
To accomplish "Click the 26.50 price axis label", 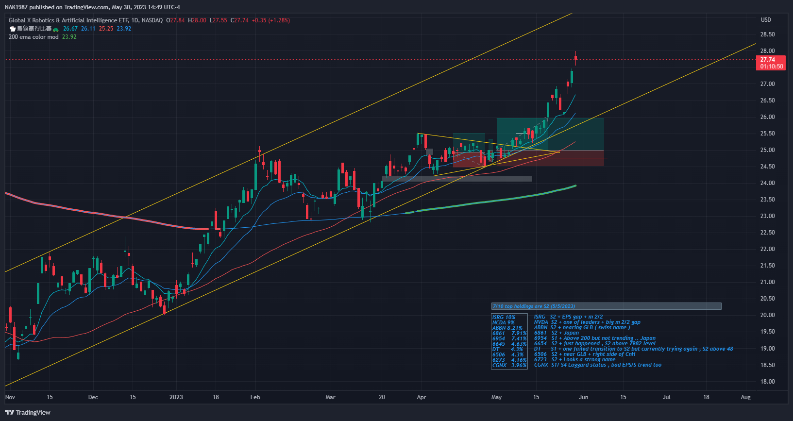I will click(767, 101).
